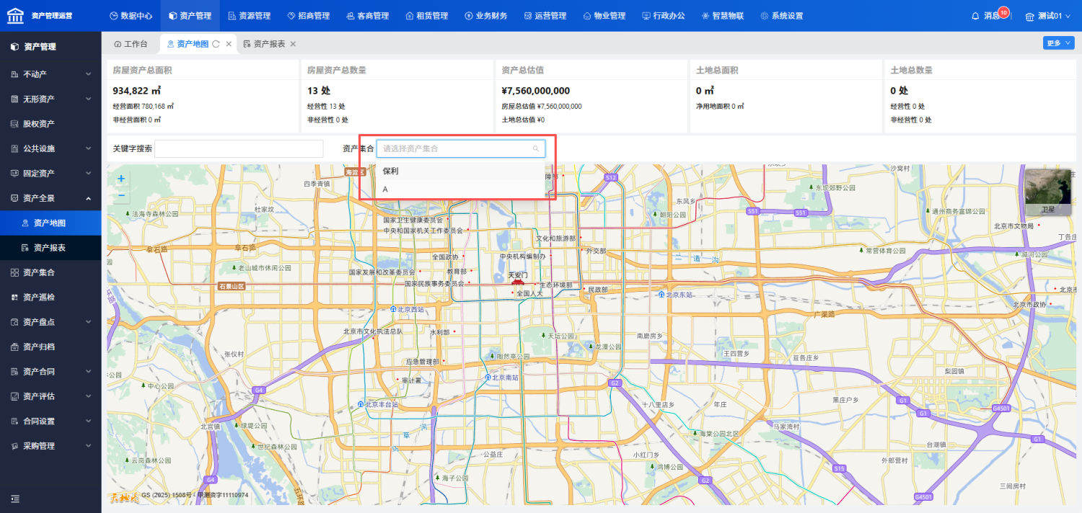This screenshot has height=513, width=1082.
Task: Click the 不动产 sidebar icon
Action: coord(15,74)
